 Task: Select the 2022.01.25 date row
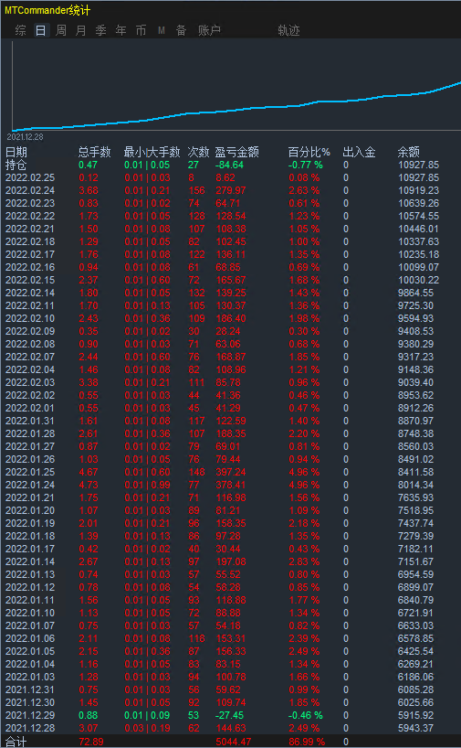30,472
